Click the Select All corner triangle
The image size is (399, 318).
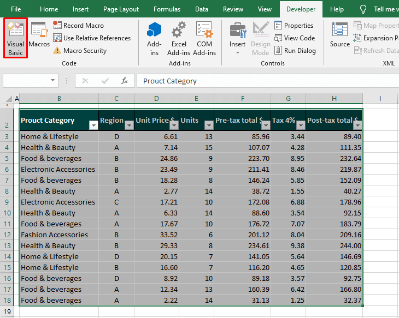point(8,98)
